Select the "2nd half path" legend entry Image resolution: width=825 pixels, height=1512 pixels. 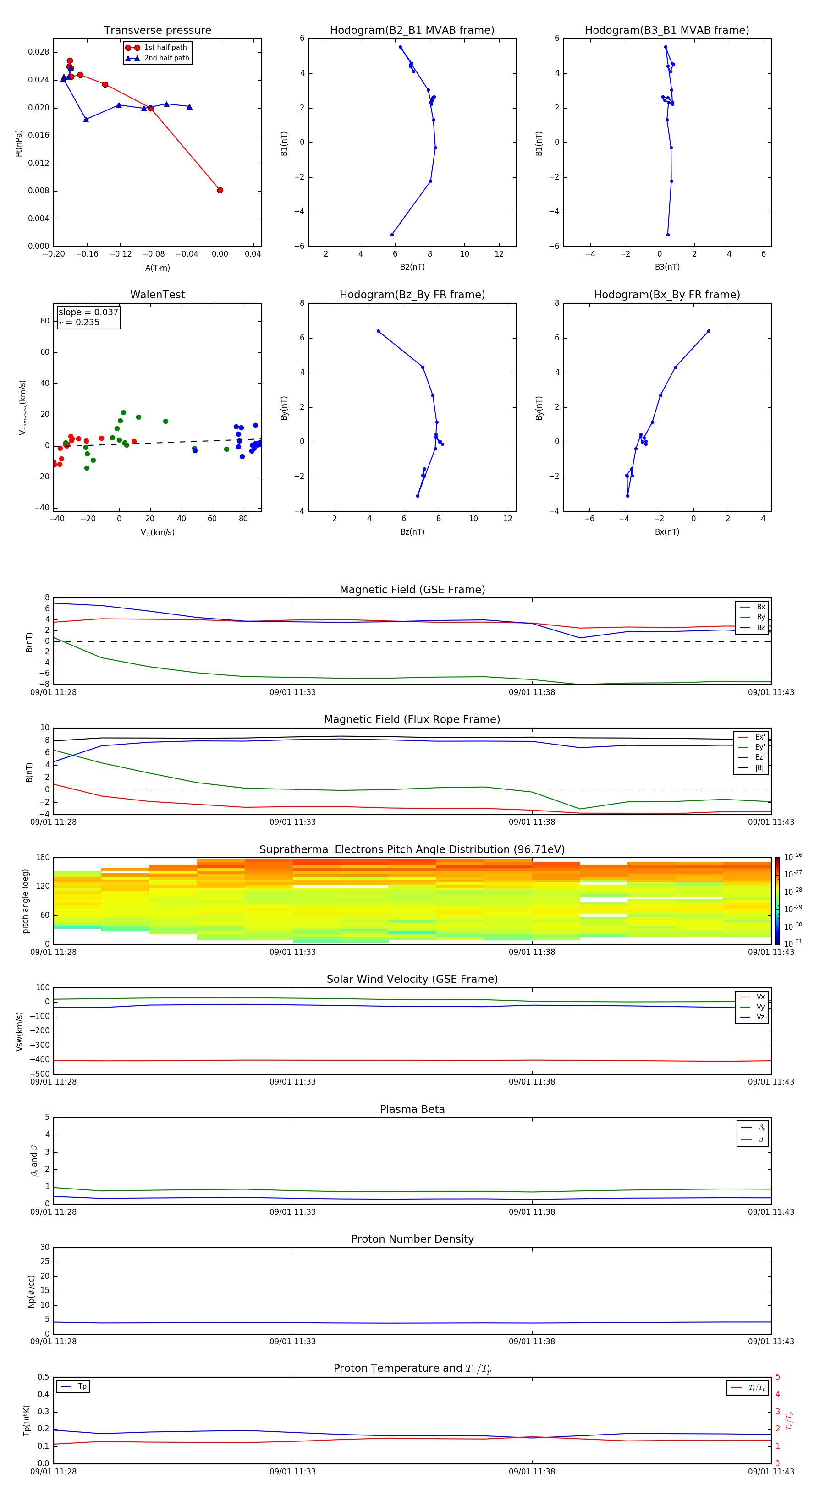157,58
